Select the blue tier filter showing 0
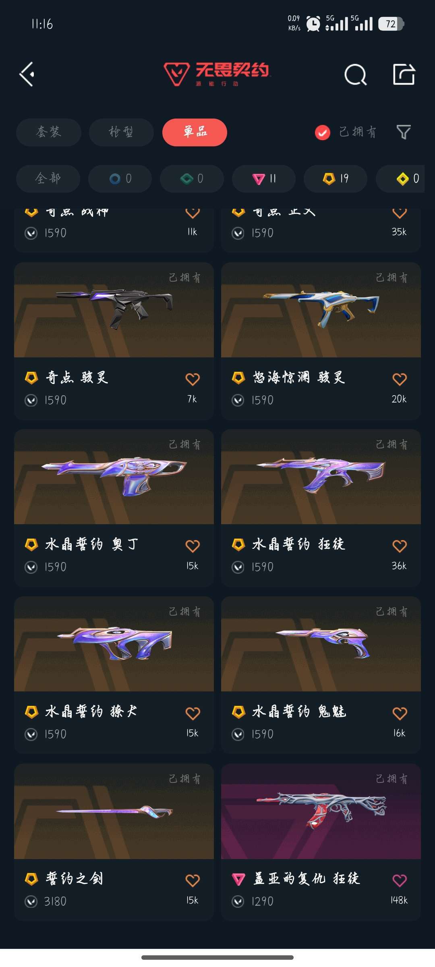This screenshot has height=967, width=435. 120,178
